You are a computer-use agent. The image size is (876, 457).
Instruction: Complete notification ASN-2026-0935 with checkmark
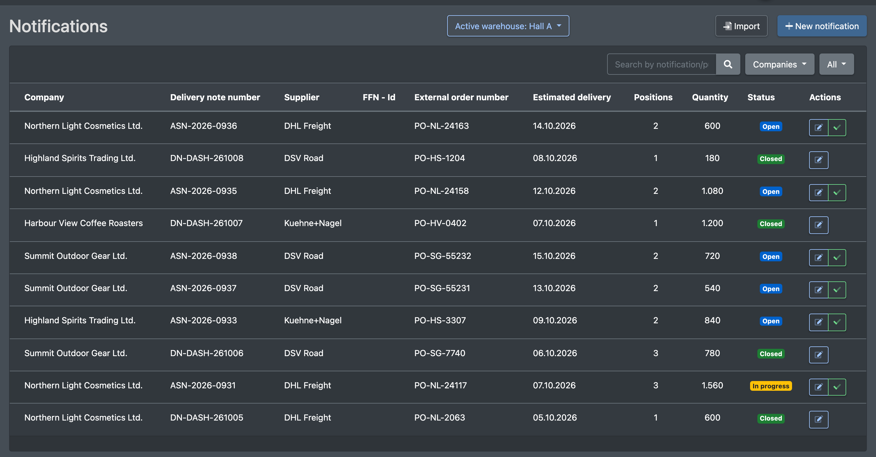pyautogui.click(x=837, y=193)
